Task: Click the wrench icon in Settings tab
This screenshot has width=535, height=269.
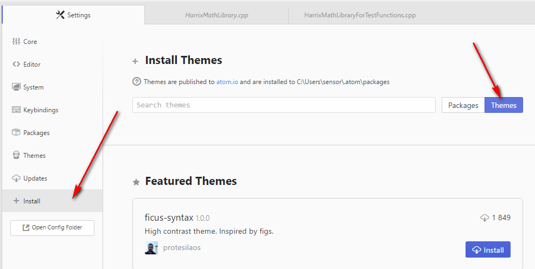Action: (60, 15)
